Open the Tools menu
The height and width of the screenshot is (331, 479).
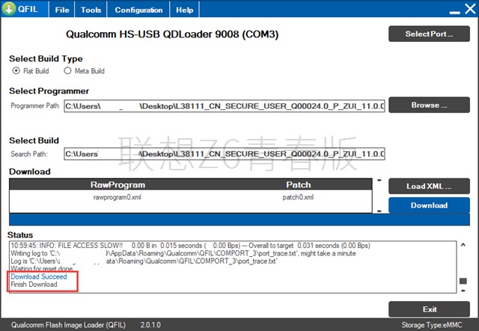(91, 10)
